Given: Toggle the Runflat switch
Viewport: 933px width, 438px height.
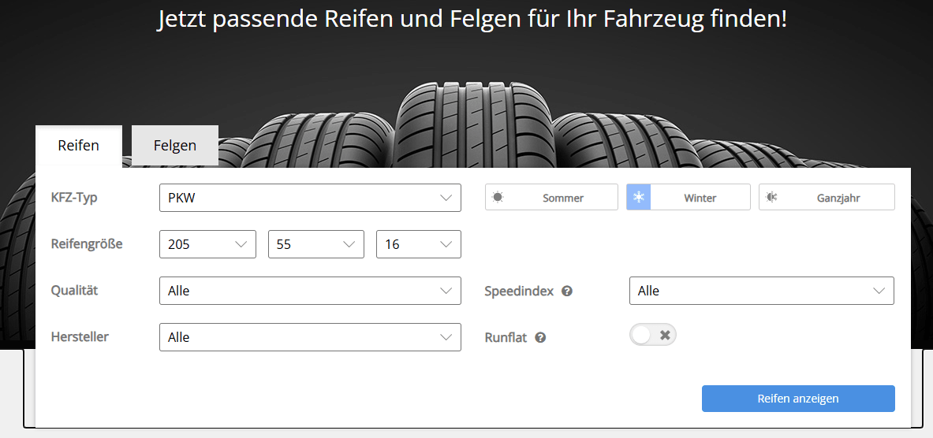Looking at the screenshot, I should (653, 336).
